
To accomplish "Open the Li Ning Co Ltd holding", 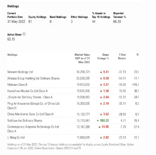I will point(16,138).
